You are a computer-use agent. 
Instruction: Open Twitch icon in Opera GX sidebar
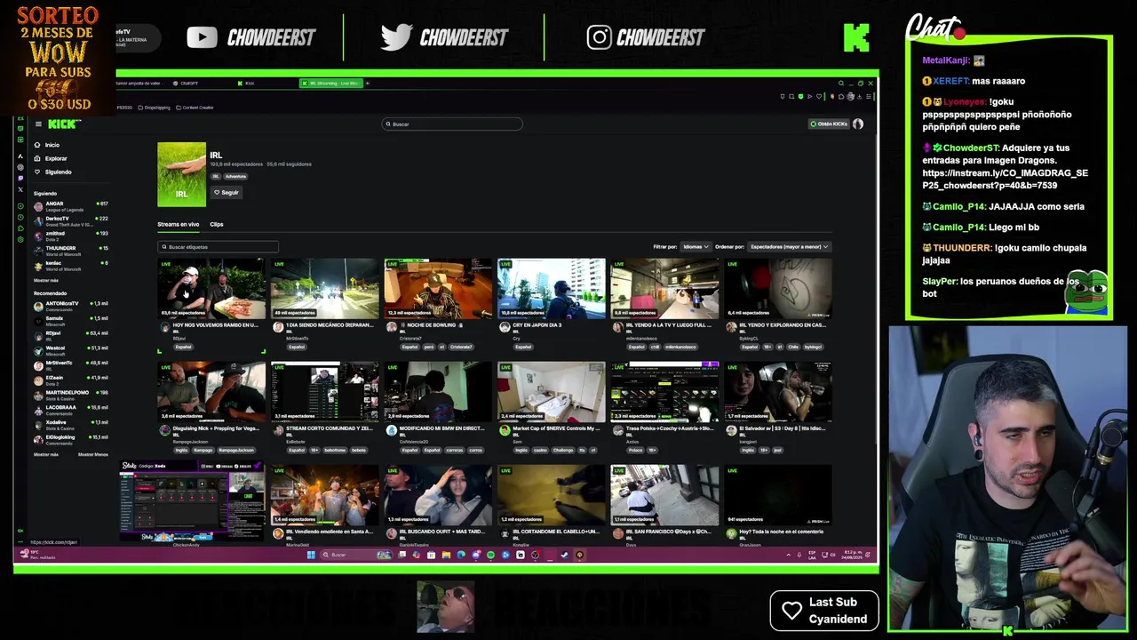coord(20,178)
